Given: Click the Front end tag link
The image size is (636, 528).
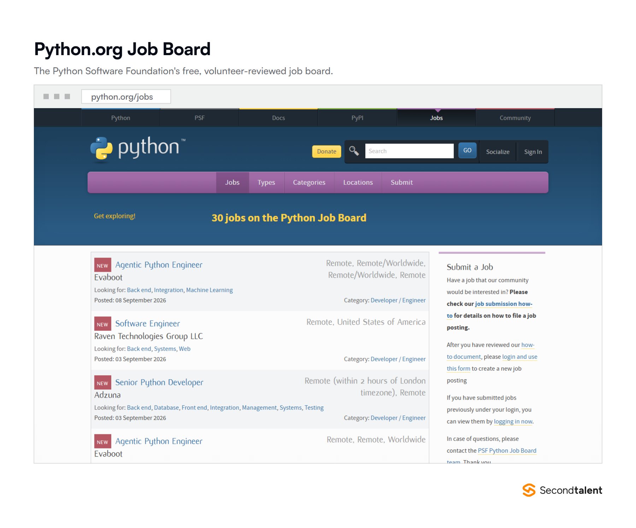Looking at the screenshot, I should click(x=194, y=407).
